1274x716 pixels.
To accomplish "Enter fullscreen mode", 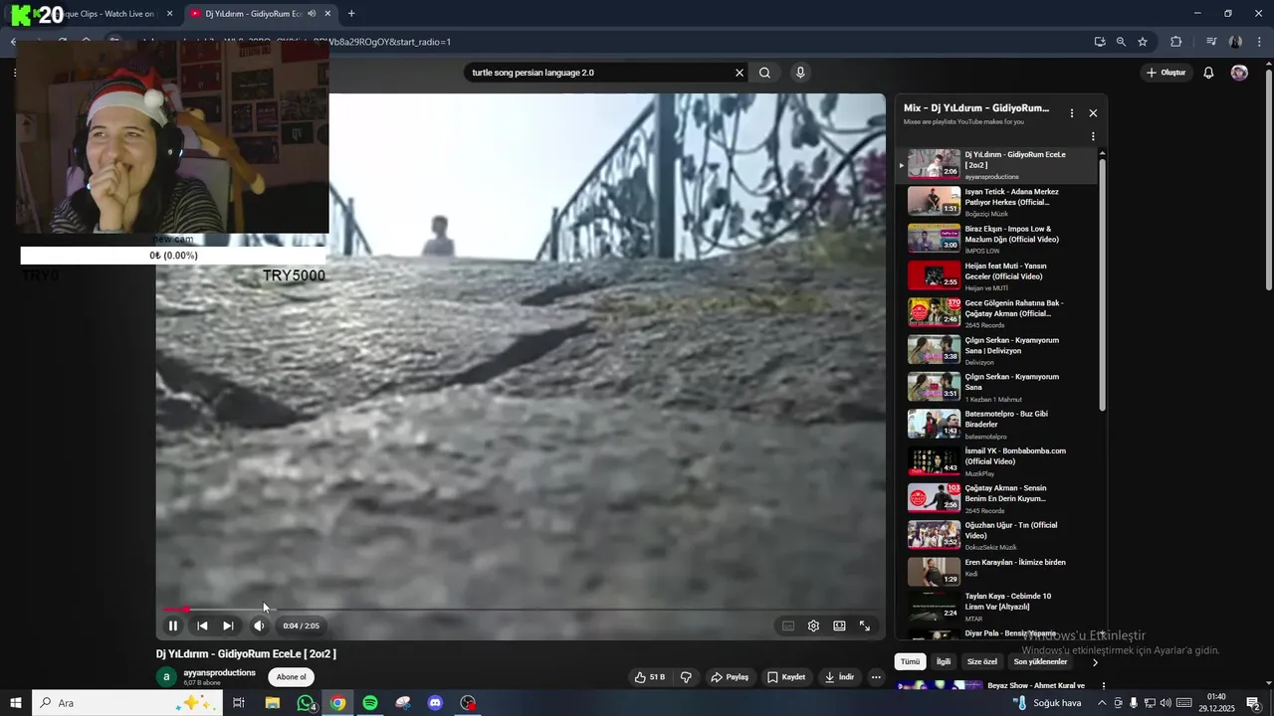I will click(x=865, y=626).
